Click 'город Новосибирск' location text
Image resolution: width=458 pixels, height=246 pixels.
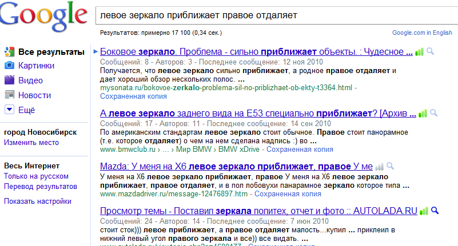[40, 132]
